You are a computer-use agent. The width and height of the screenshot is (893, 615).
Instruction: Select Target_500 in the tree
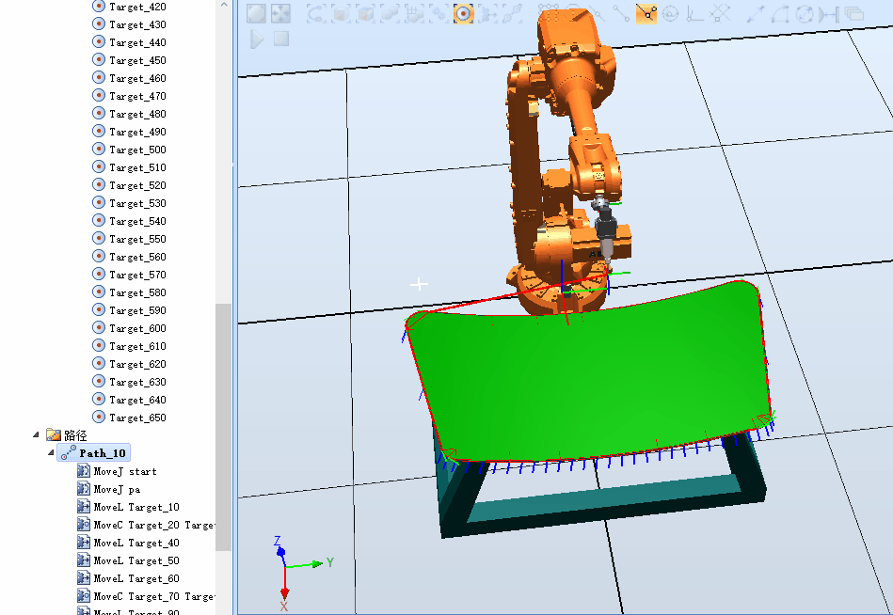click(137, 150)
